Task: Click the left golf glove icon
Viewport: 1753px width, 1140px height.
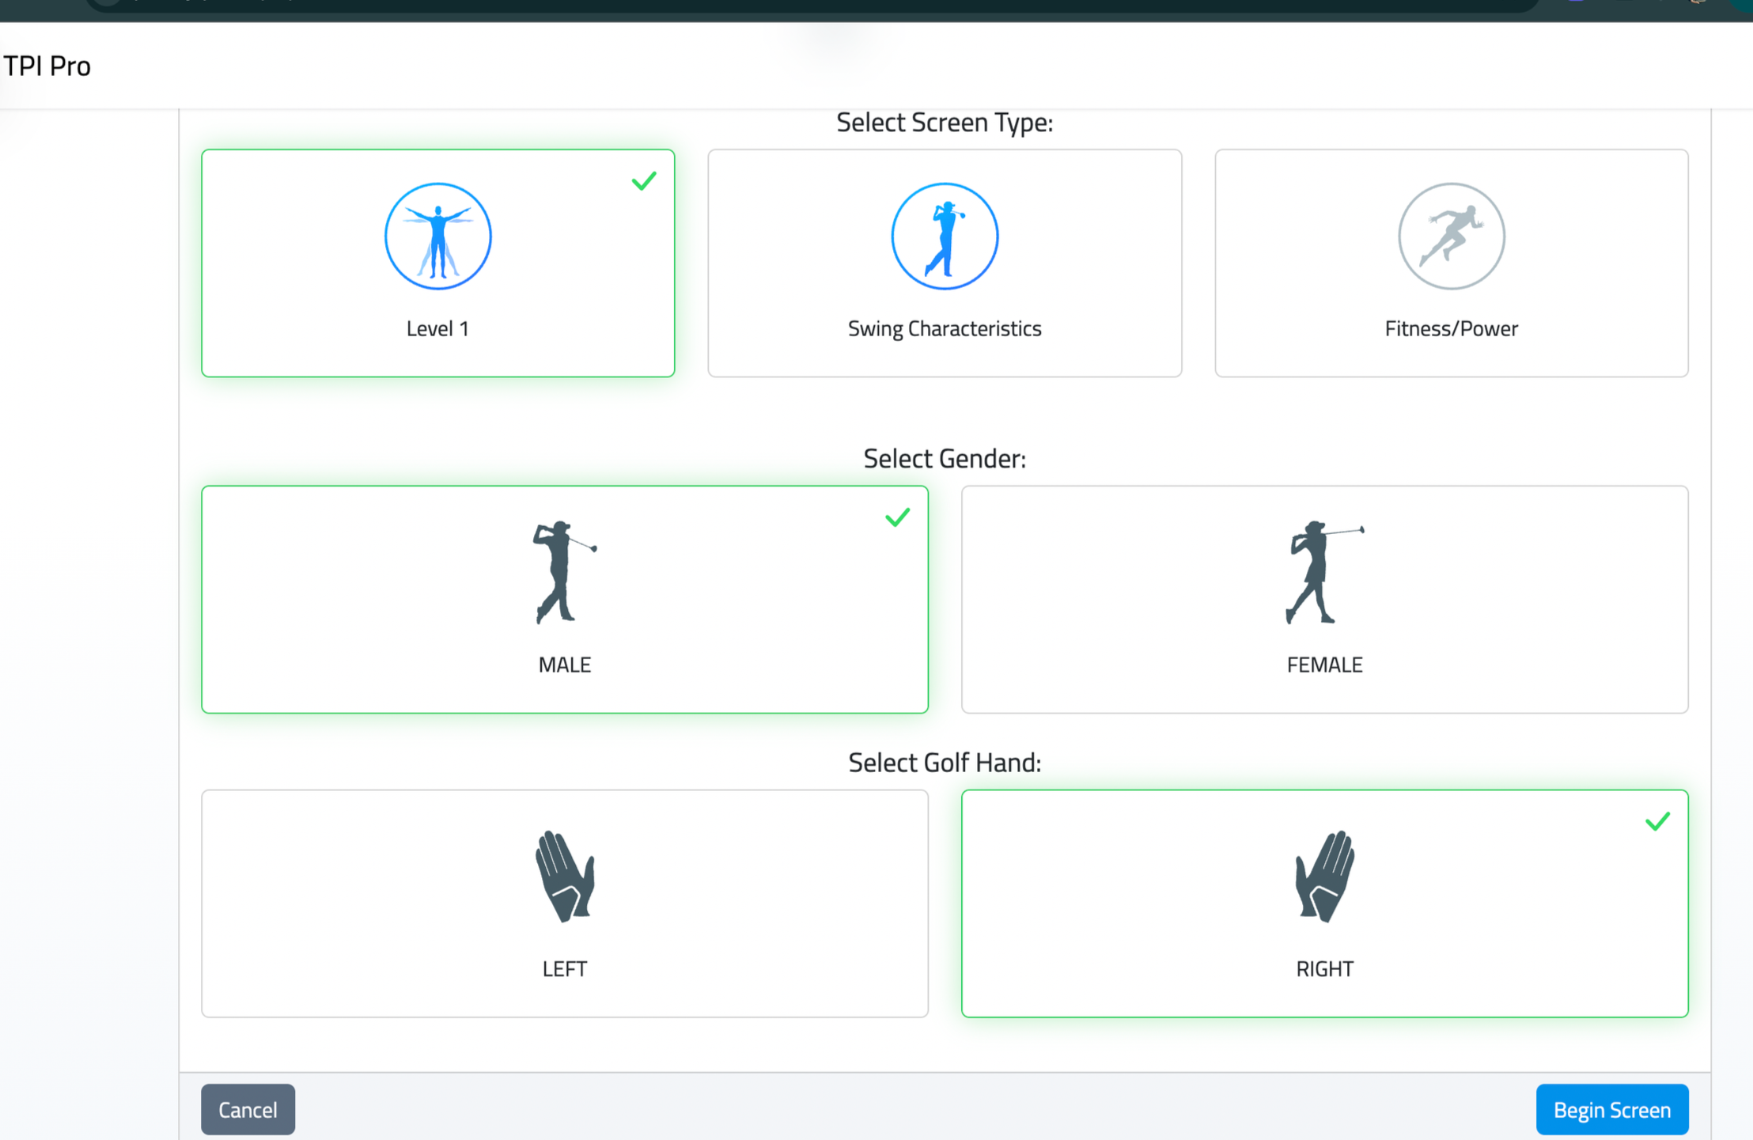Action: click(x=564, y=876)
